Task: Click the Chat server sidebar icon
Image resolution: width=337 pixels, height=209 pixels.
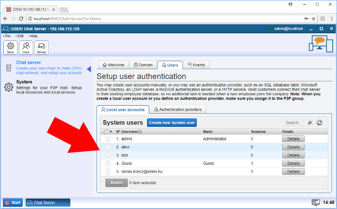Action: click(8, 67)
